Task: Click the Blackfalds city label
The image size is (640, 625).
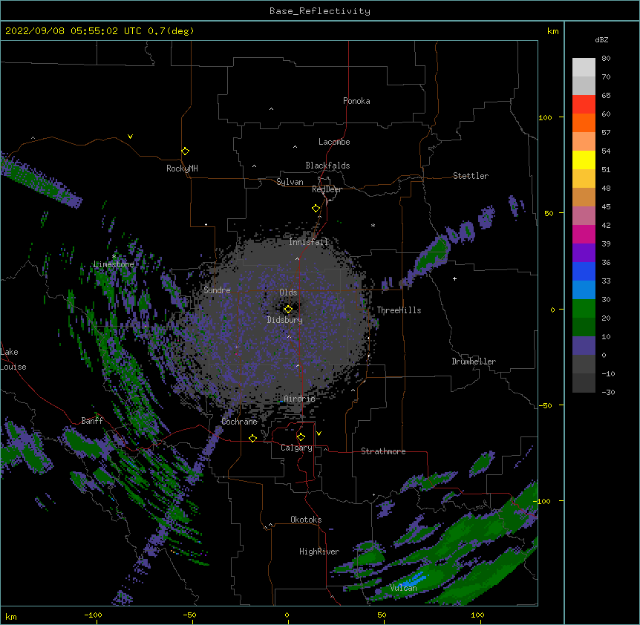Action: pyautogui.click(x=327, y=166)
